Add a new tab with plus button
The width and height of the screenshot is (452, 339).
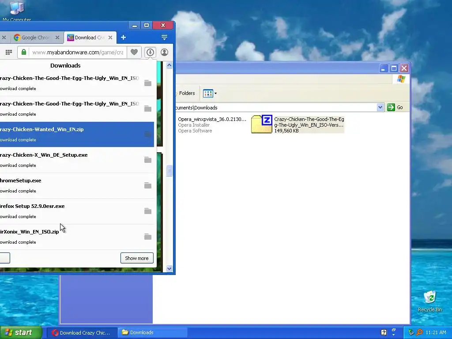pos(124,37)
